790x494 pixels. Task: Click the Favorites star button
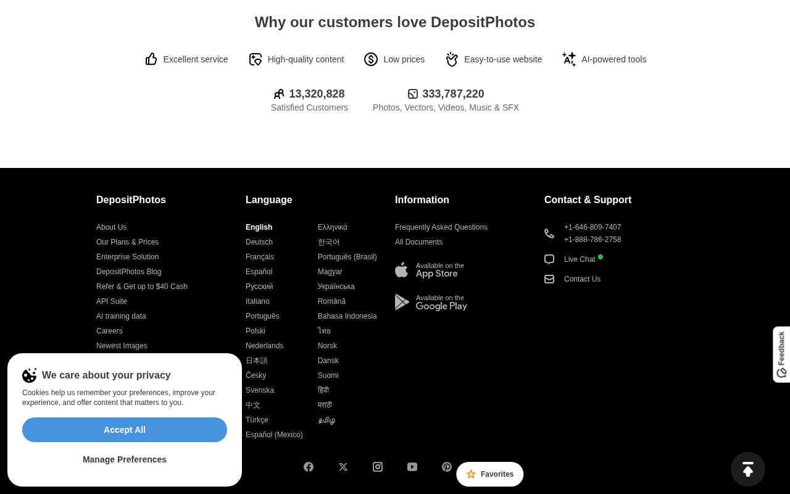[x=490, y=474]
